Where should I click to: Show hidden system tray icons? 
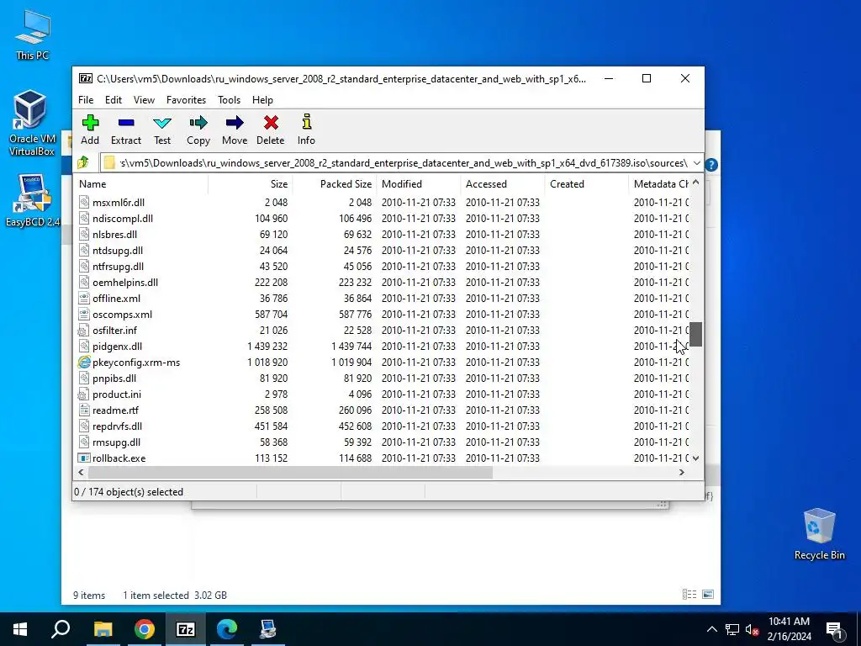711,629
